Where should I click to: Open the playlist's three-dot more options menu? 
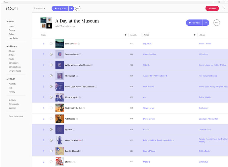217,23
